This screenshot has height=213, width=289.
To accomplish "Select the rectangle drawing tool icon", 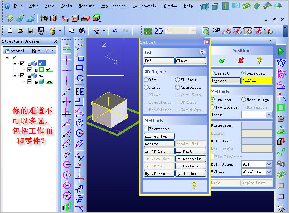I will (80, 68).
